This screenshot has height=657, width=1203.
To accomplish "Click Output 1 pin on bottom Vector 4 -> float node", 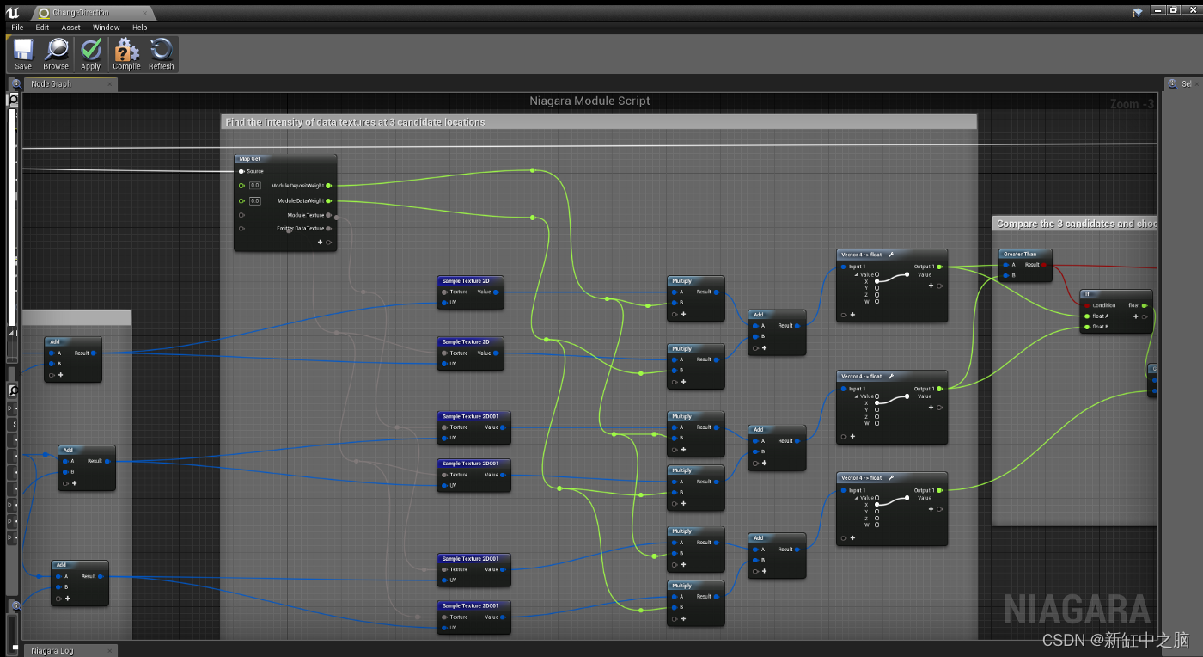I will pos(939,491).
